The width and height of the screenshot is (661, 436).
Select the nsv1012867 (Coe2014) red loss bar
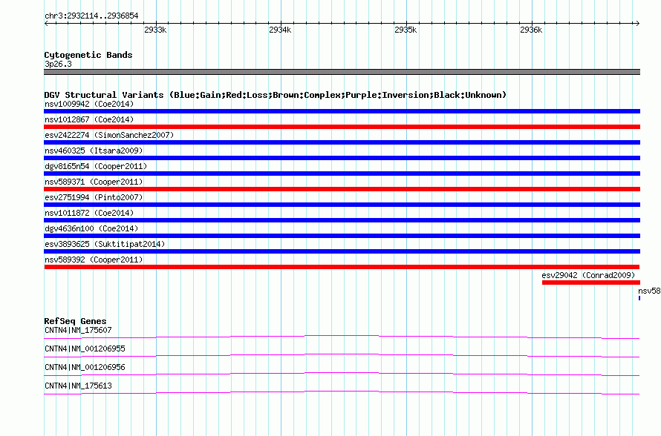(342, 127)
